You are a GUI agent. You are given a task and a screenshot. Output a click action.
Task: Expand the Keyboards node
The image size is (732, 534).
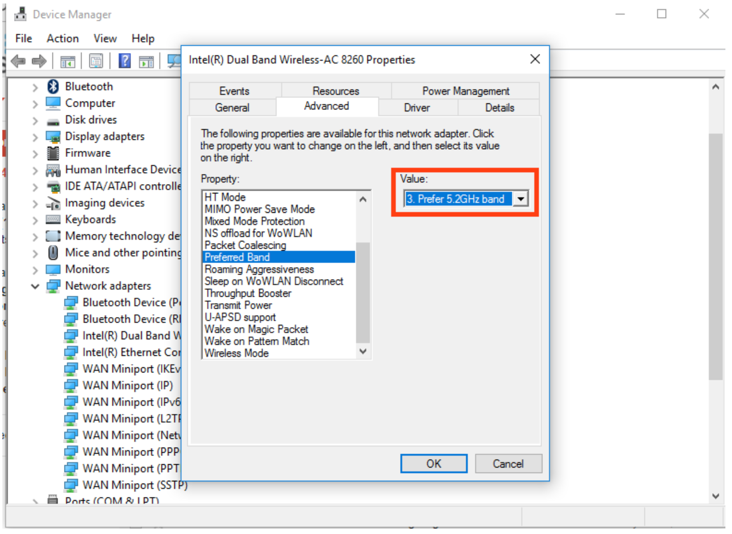coord(35,220)
